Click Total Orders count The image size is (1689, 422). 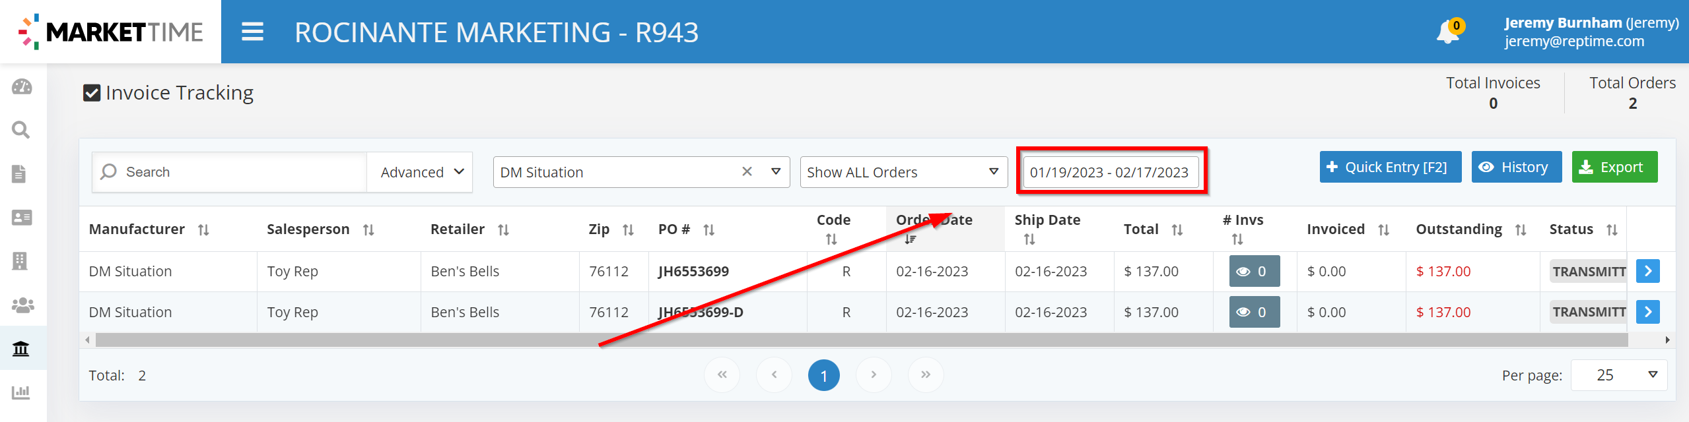point(1632,104)
